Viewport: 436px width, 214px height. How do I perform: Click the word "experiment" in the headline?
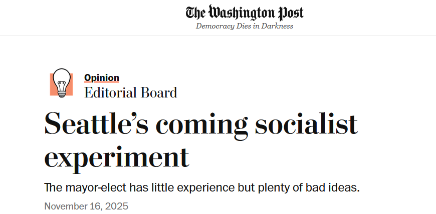117,157
